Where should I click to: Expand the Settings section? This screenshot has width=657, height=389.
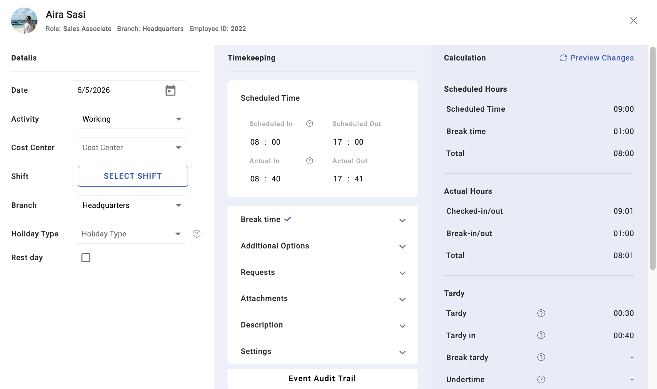pyautogui.click(x=323, y=352)
